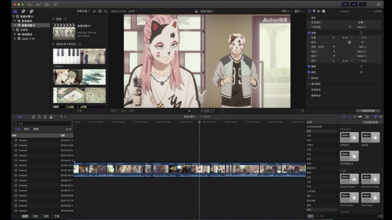Viewport: 392px width, 220px height.
Task: Collapse the 未命名 library
Action: [13, 30]
